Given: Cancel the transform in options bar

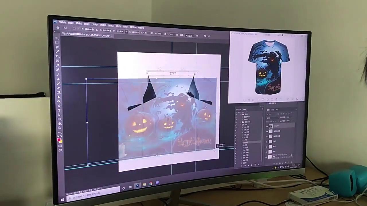Looking at the screenshot, I should coord(205,36).
